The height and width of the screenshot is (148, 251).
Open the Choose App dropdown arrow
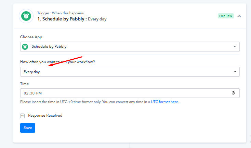(235, 47)
